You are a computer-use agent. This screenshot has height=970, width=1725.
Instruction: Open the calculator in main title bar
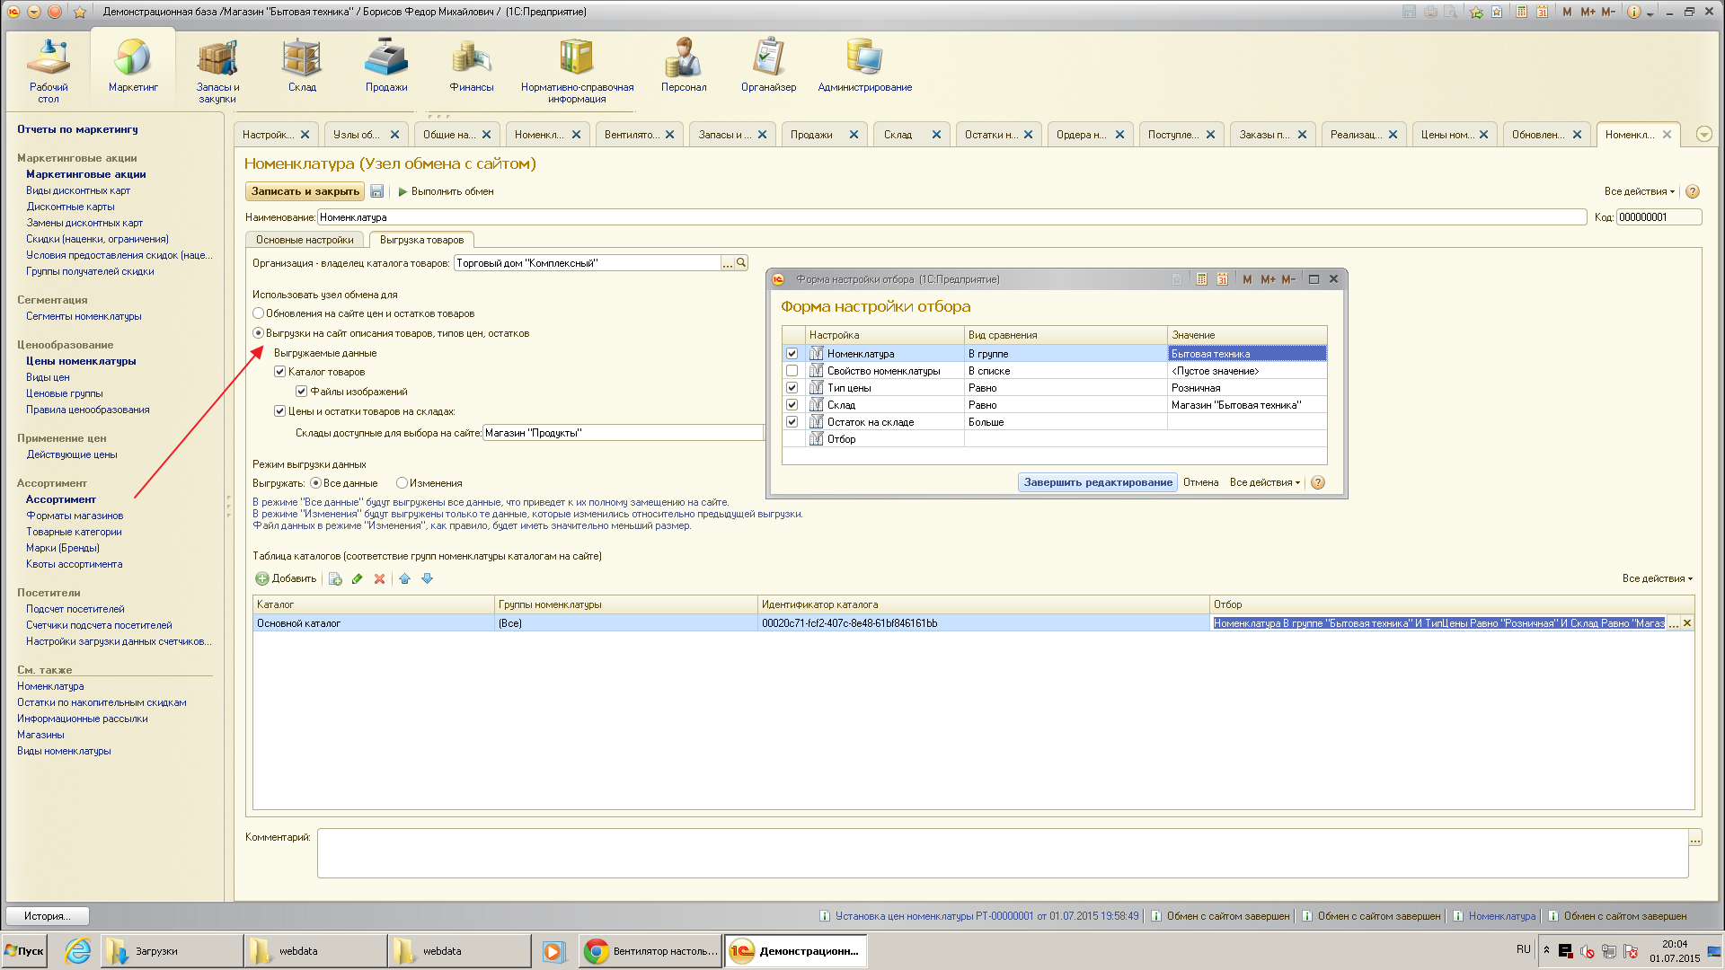click(x=1521, y=12)
